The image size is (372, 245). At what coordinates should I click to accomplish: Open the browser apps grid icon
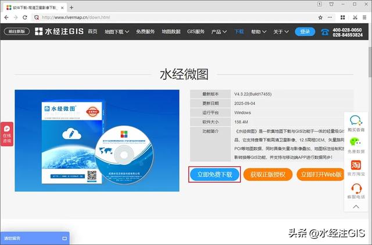pyautogui.click(x=342, y=17)
